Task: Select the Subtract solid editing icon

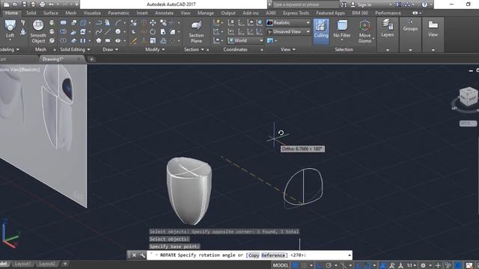Action: 63,31
